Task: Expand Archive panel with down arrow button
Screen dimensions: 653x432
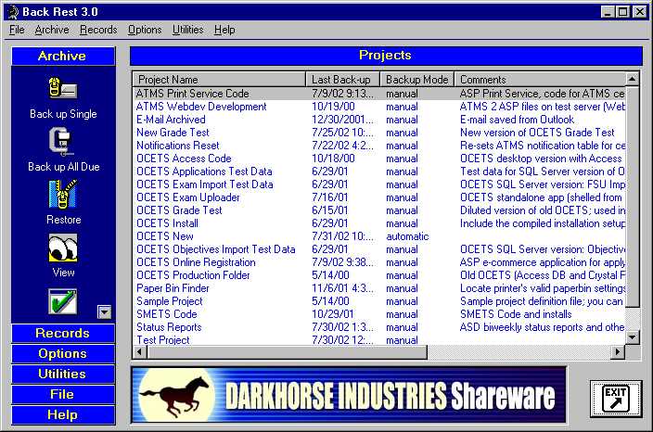Action: pos(104,311)
